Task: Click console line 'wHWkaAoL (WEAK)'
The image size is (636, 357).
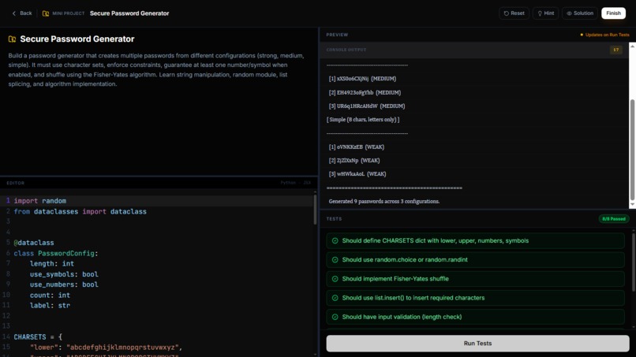Action: point(357,174)
